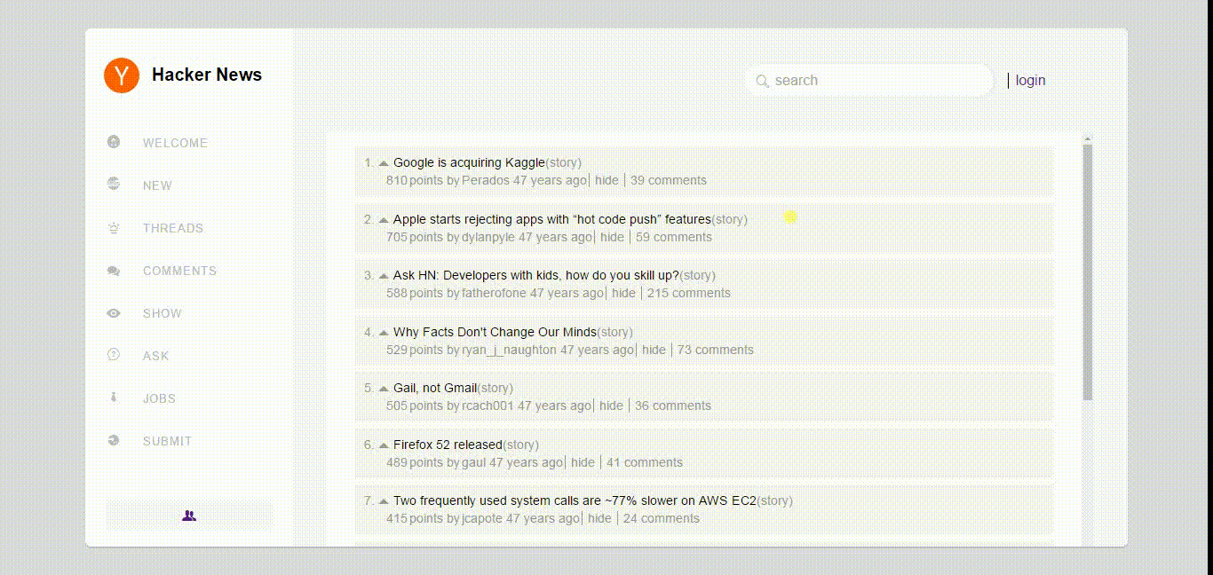Screen dimensions: 1213x575
Task: Click the Comments speech bubble icon
Action: pyautogui.click(x=114, y=271)
